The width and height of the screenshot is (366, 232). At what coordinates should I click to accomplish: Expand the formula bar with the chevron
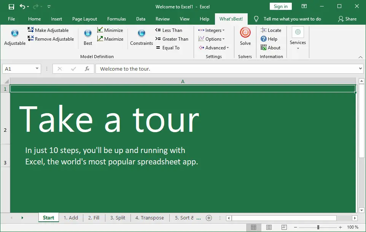click(x=360, y=68)
